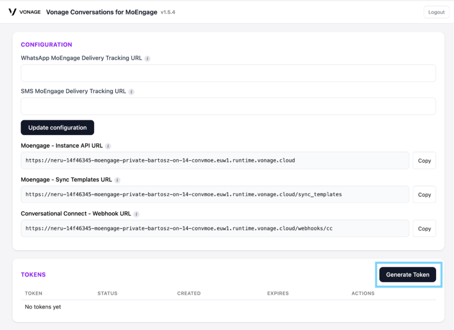Copy the Sync Templates URL

click(425, 194)
